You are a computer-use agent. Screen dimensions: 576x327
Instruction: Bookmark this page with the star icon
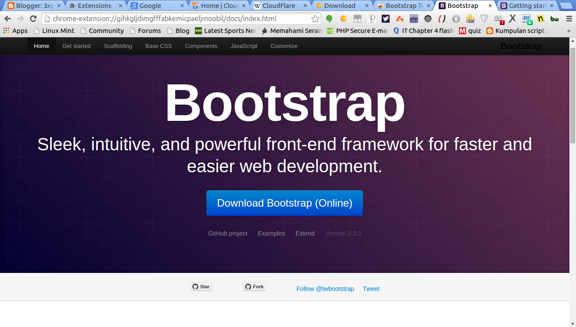click(315, 19)
